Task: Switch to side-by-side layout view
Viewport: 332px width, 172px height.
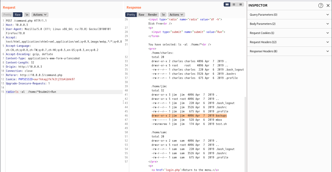Action: click(227, 4)
